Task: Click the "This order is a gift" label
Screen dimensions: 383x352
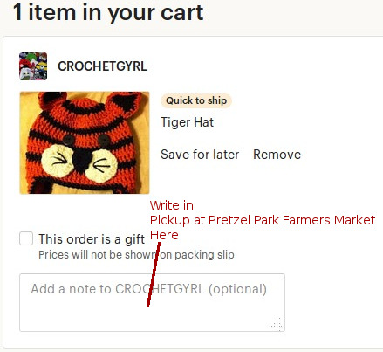Action: click(92, 239)
